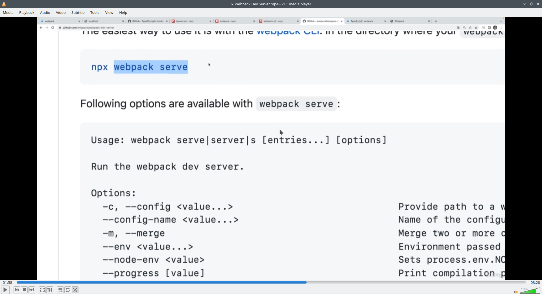Adjust the volume slider level
The width and height of the screenshot is (542, 294).
coord(530,291)
